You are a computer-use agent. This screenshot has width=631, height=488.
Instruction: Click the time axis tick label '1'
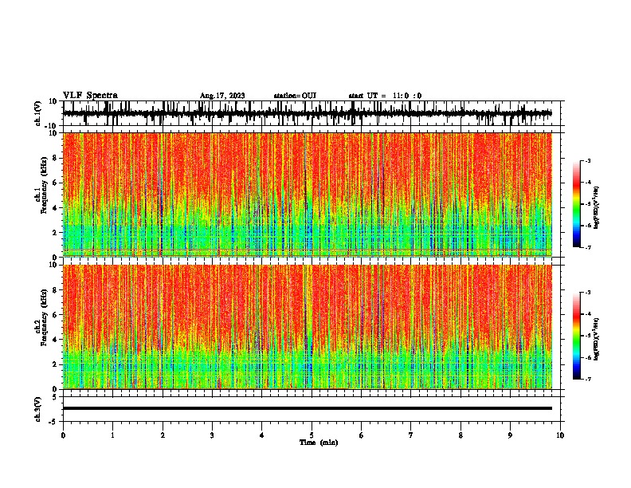pos(113,435)
